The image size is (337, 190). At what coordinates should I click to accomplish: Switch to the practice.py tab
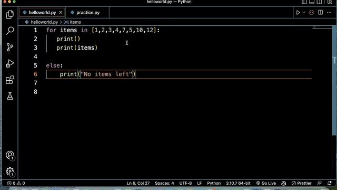[x=88, y=13]
